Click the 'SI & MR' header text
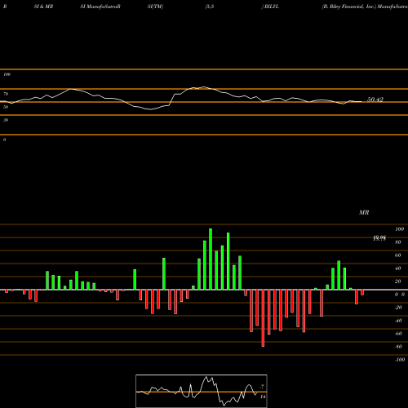 point(43,7)
